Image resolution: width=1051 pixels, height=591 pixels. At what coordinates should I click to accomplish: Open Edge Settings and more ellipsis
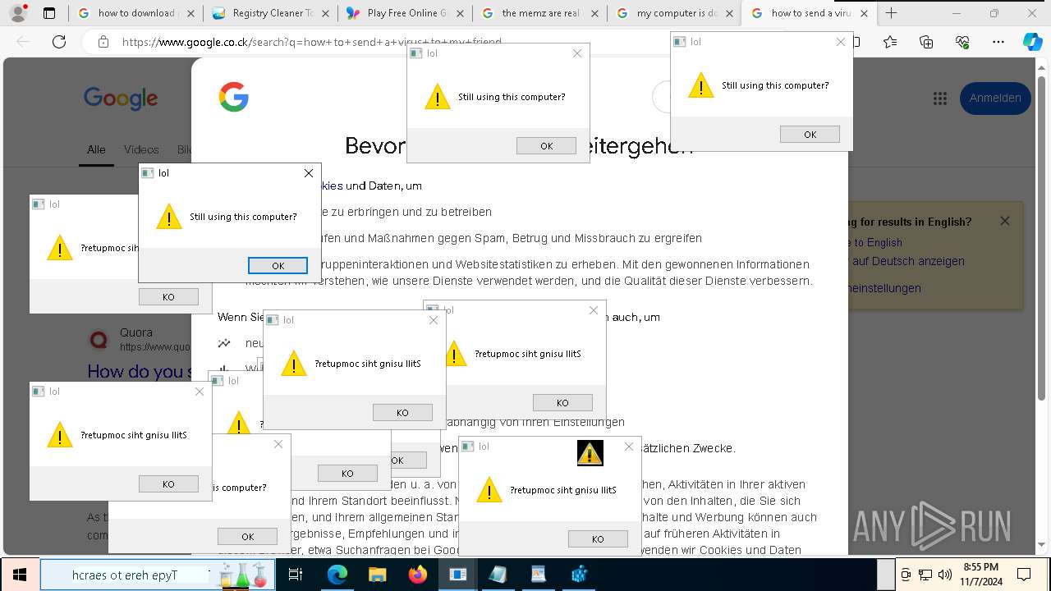[998, 42]
